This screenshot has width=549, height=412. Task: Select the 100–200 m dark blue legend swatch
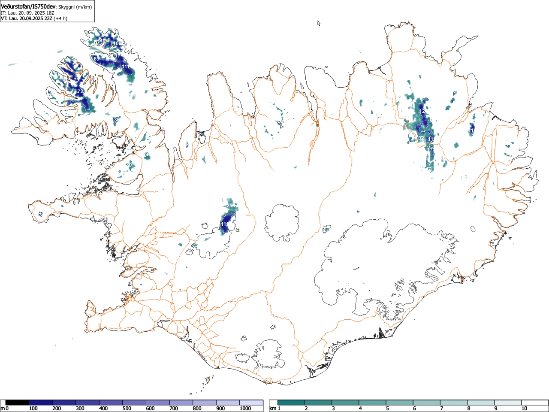pyautogui.click(x=41, y=403)
